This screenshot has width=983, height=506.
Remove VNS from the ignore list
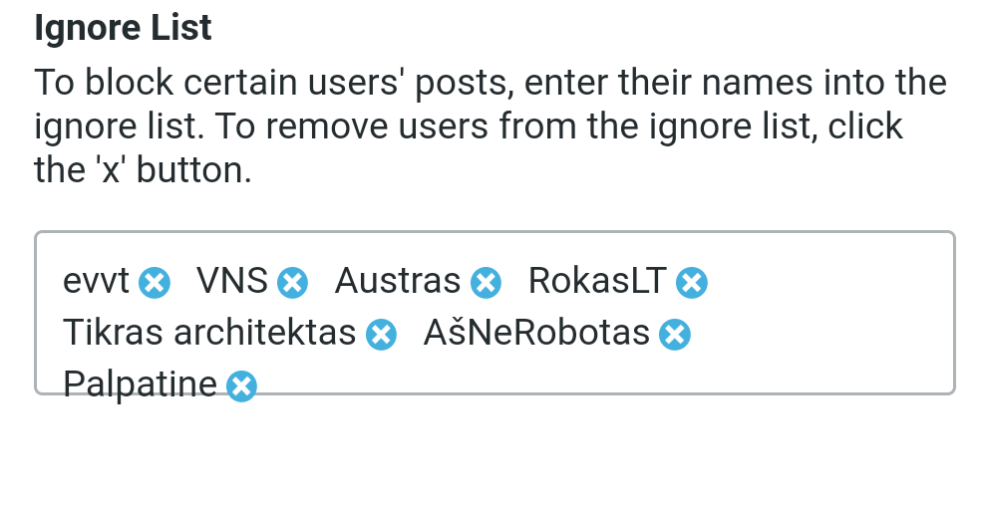pyautogui.click(x=292, y=283)
